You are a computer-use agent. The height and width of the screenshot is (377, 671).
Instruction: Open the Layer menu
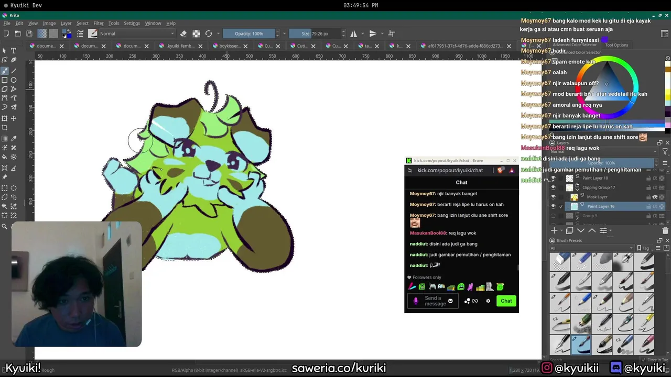66,23
